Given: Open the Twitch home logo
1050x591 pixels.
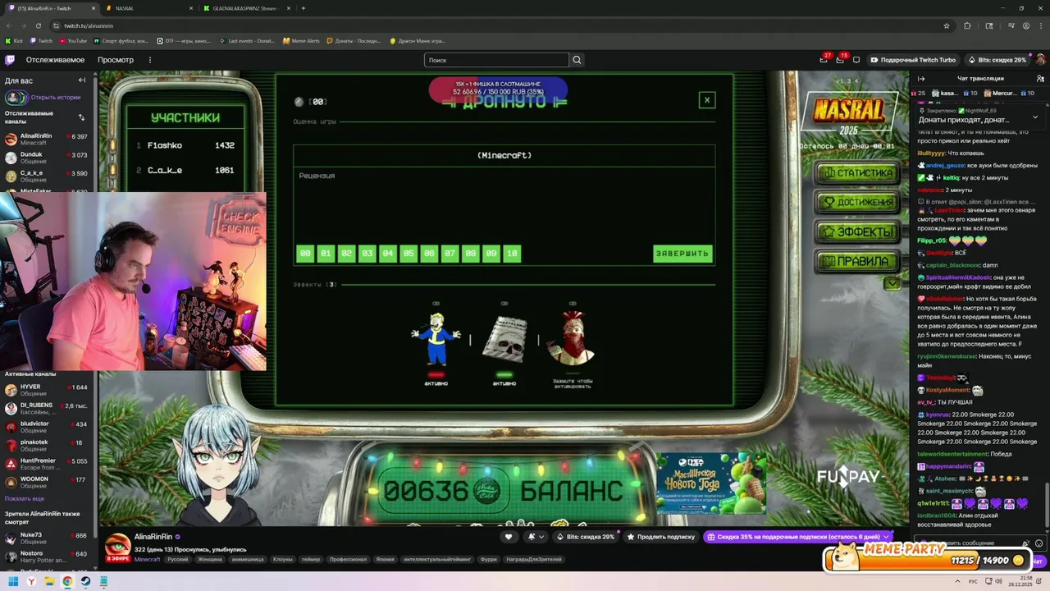Looking at the screenshot, I should pyautogui.click(x=10, y=60).
